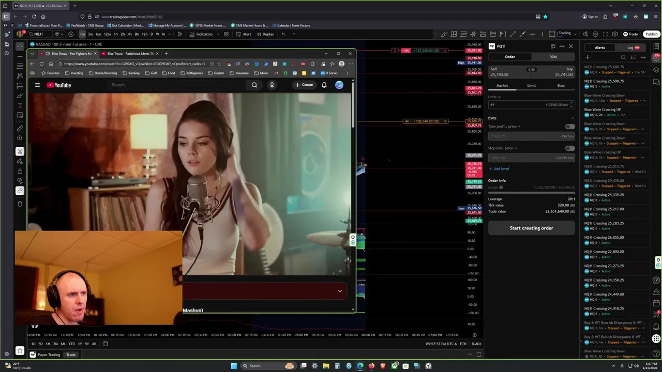Expand the time interval dropdown chevron

[x=170, y=34]
